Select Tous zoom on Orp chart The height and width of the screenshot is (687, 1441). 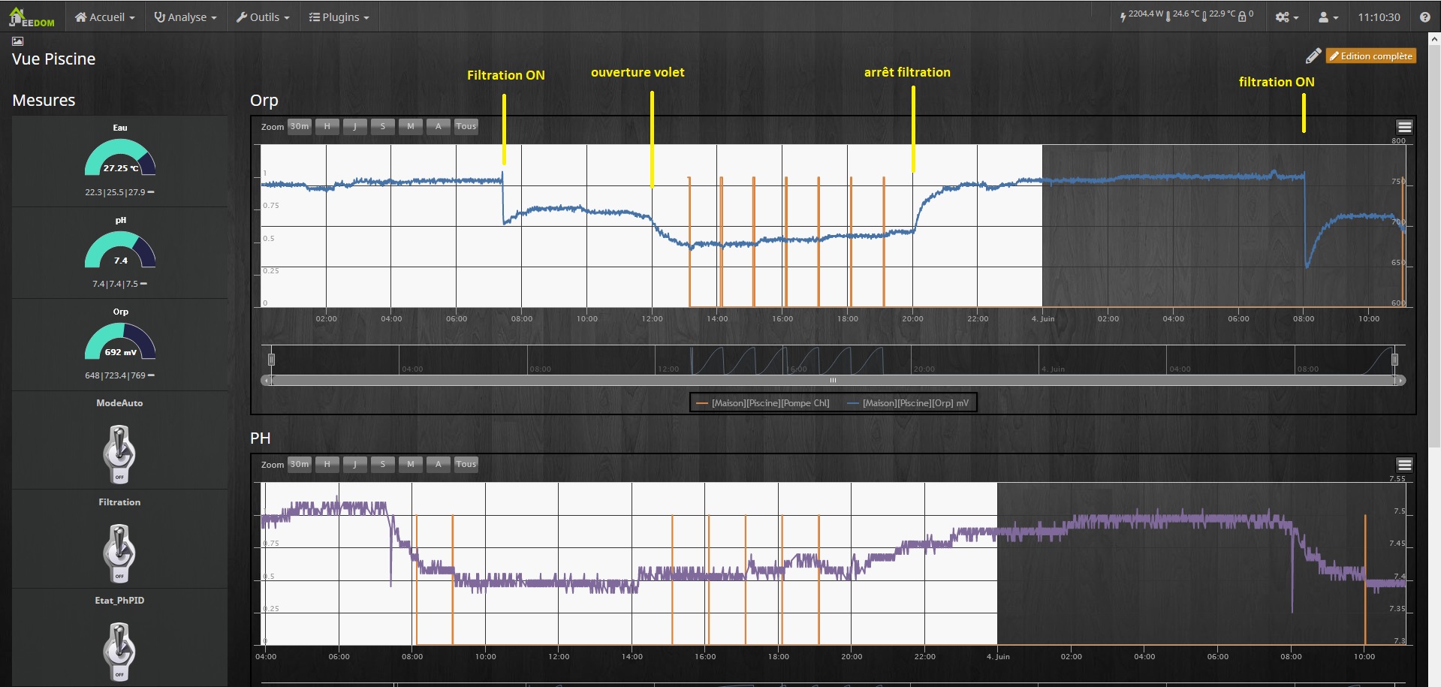coord(466,126)
